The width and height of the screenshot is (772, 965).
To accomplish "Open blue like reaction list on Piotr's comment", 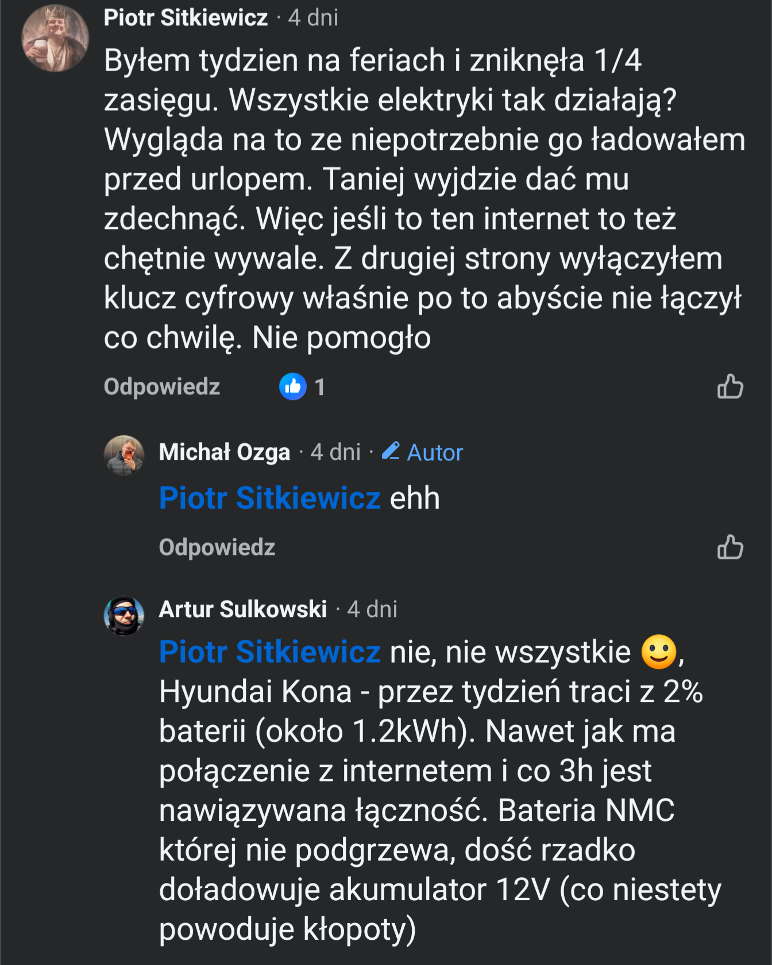I will [x=293, y=386].
